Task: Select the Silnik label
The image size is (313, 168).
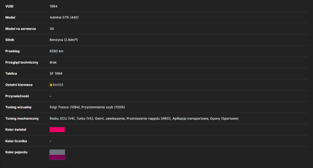Action: coord(10,40)
